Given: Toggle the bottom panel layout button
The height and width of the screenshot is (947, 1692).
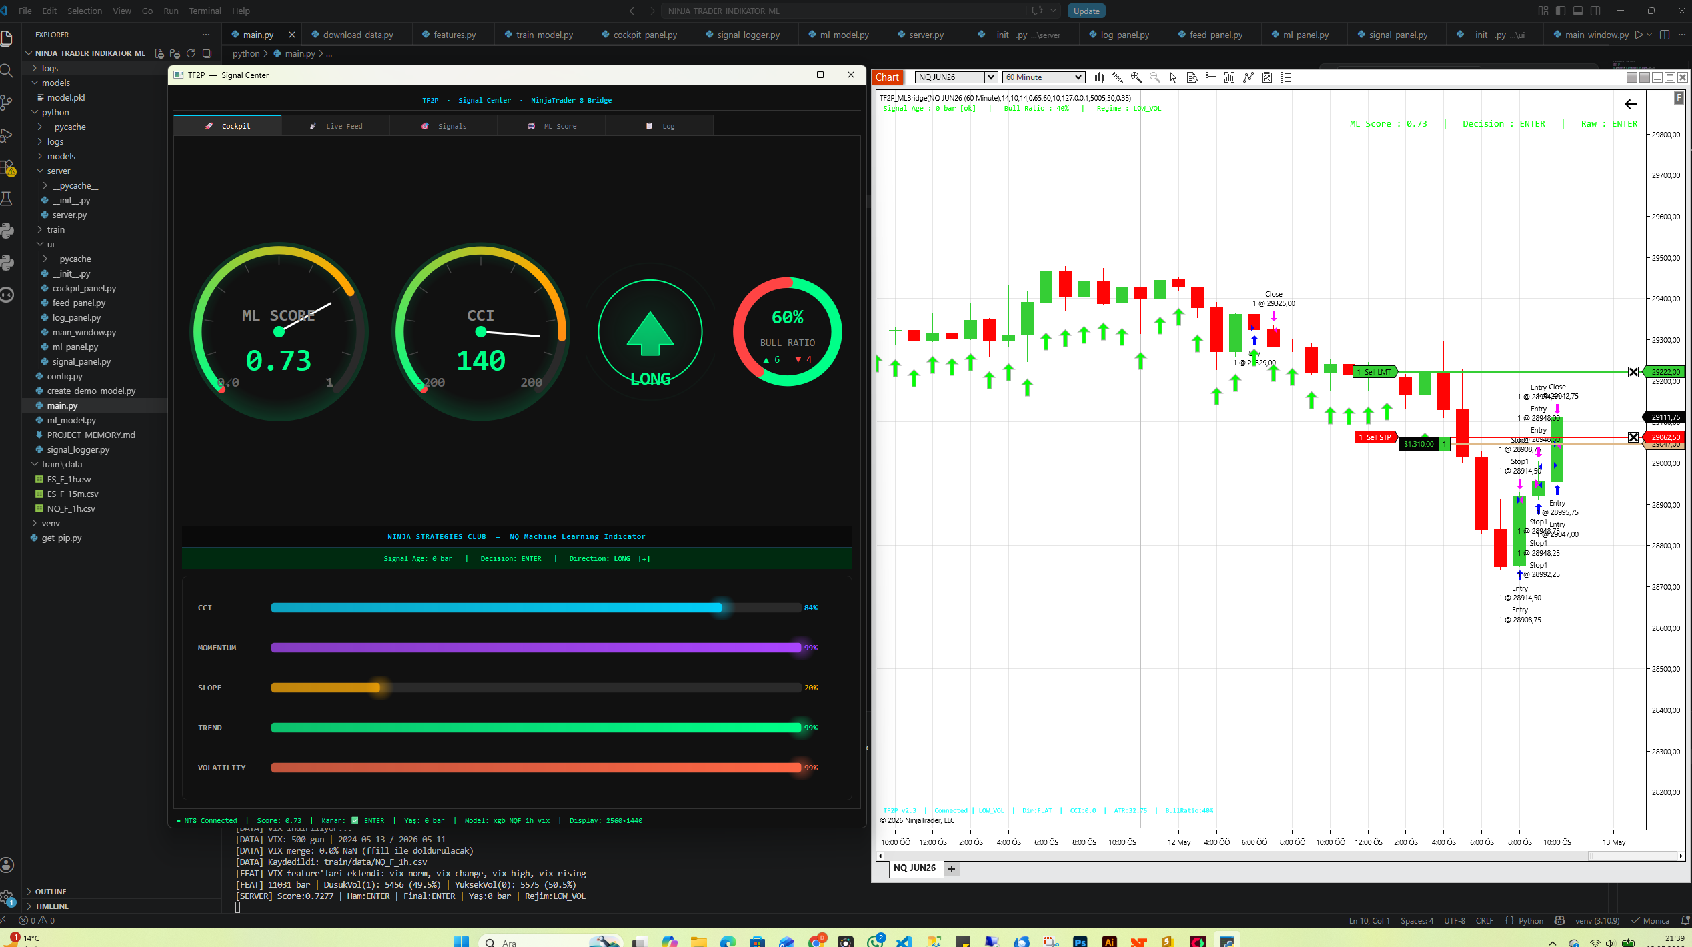Looking at the screenshot, I should tap(1578, 11).
